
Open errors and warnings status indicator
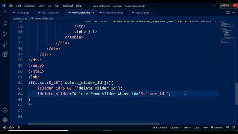[9, 127]
